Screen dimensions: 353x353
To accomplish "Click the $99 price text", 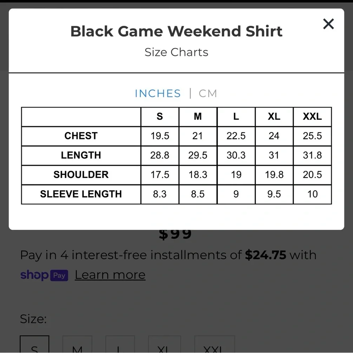I will tap(175, 235).
